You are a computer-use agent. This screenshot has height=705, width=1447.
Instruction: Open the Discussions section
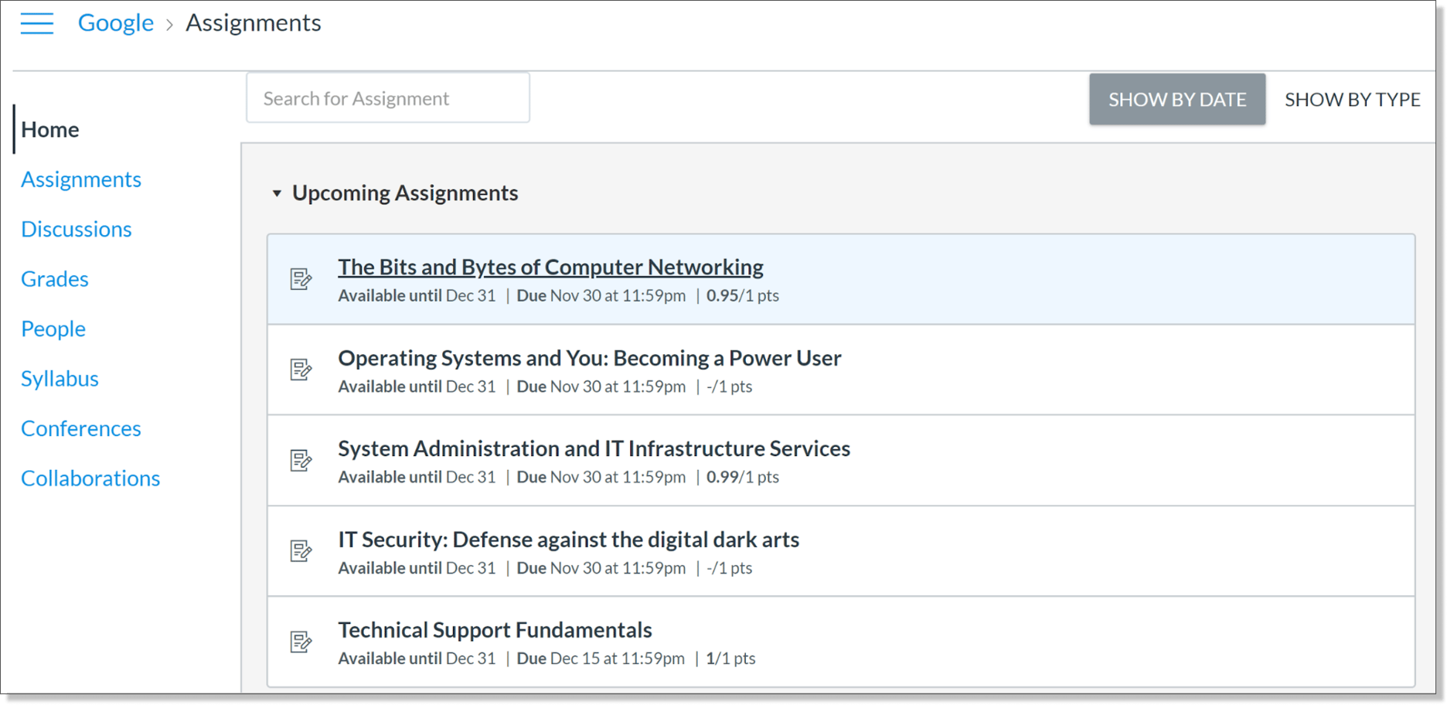[x=76, y=229]
